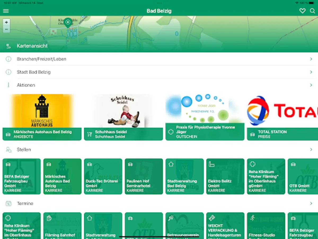This screenshot has width=318, height=239.
Task: Open BEFA Belziger Fahrzeugbau Karriere card
Action: [22, 176]
